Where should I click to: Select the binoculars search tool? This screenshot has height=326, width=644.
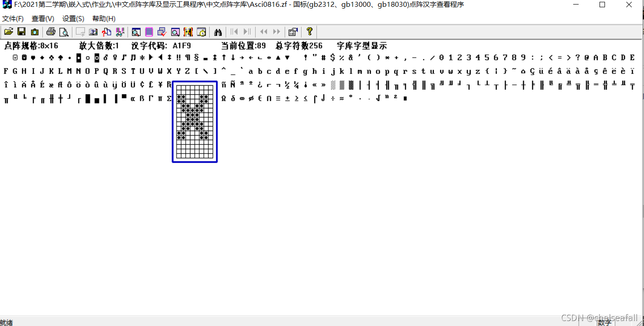(x=217, y=32)
